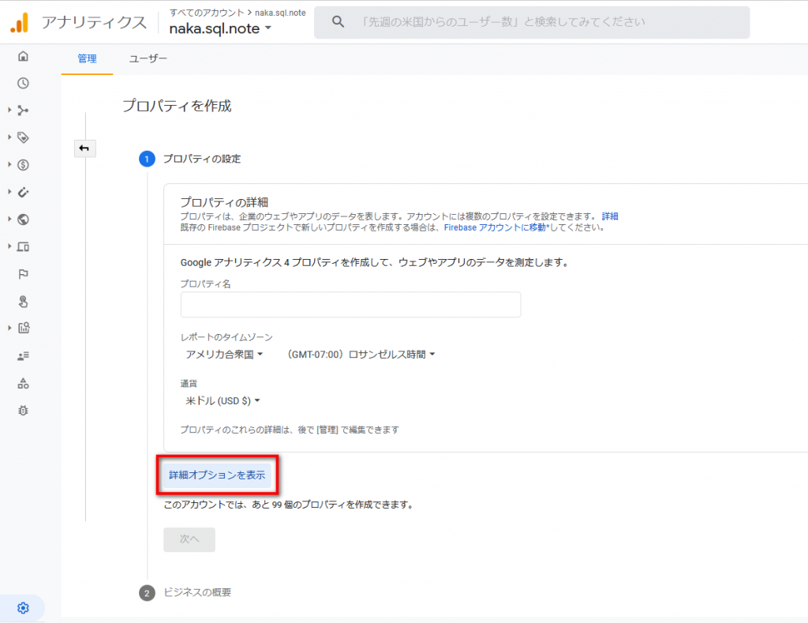Open the Conversions flag icon

pos(23,274)
